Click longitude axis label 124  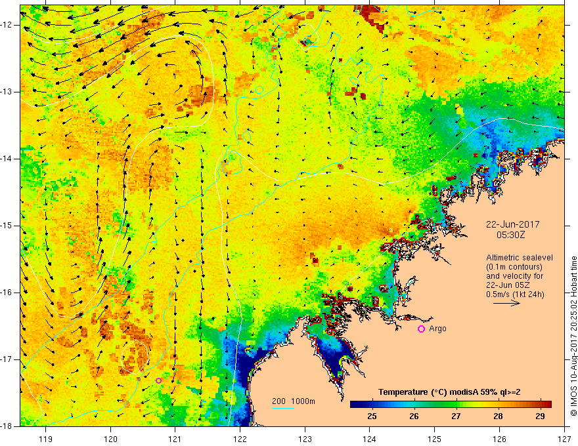tap(370, 439)
